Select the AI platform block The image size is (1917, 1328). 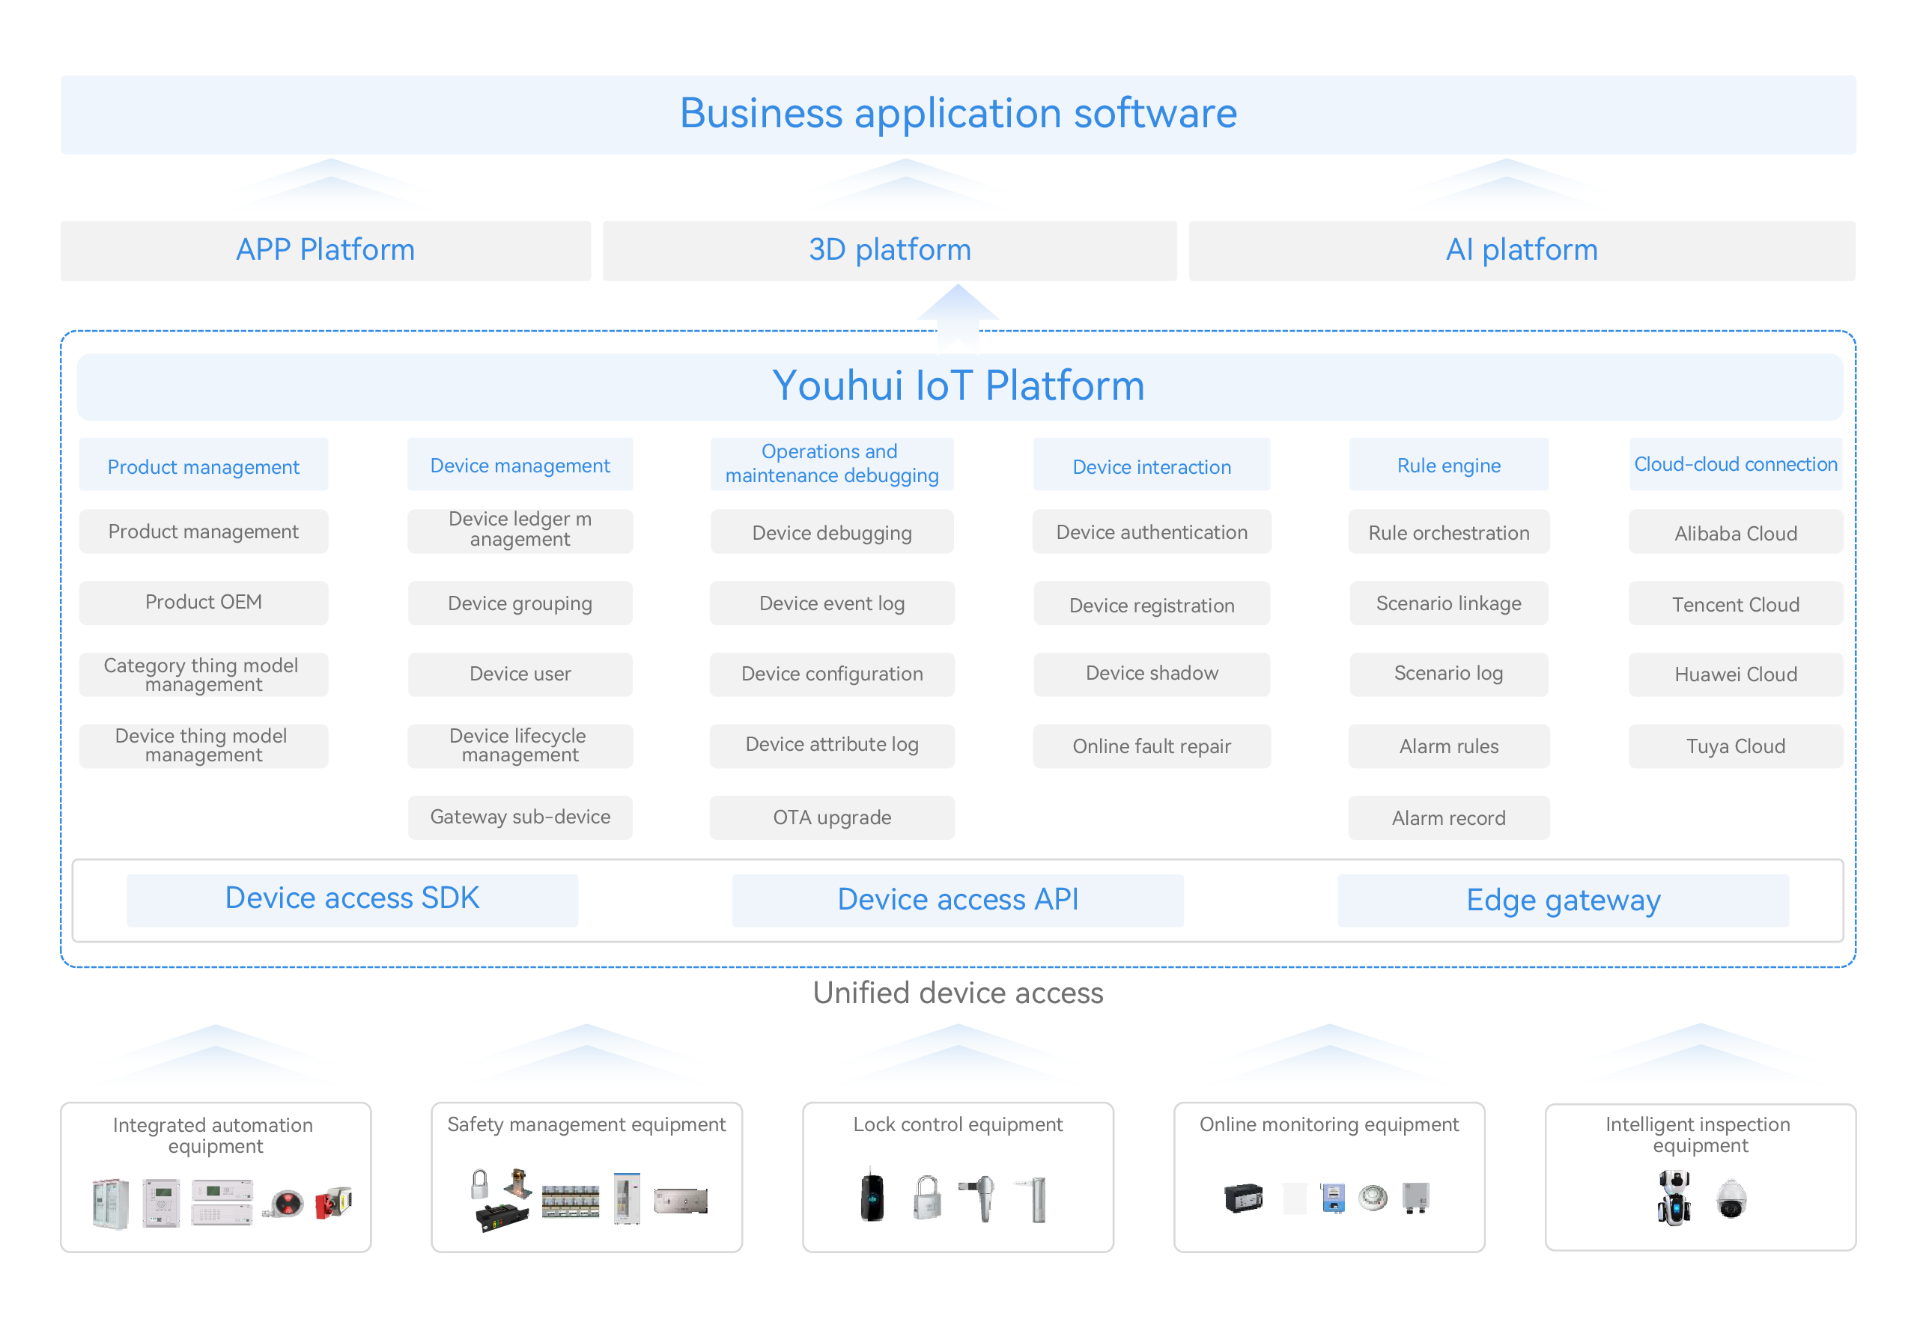[x=1521, y=251]
